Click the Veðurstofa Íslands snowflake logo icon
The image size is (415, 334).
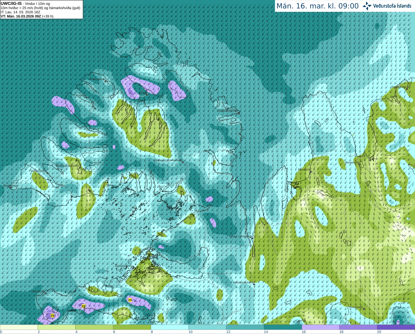367,6
